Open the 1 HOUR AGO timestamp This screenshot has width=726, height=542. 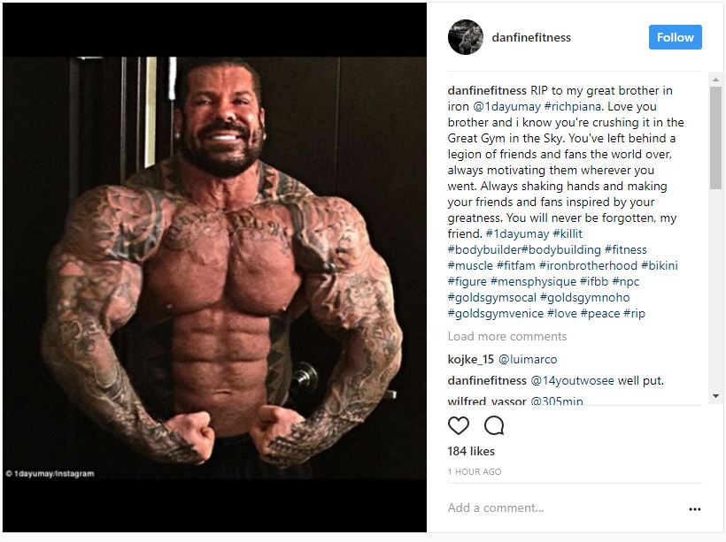(x=475, y=471)
